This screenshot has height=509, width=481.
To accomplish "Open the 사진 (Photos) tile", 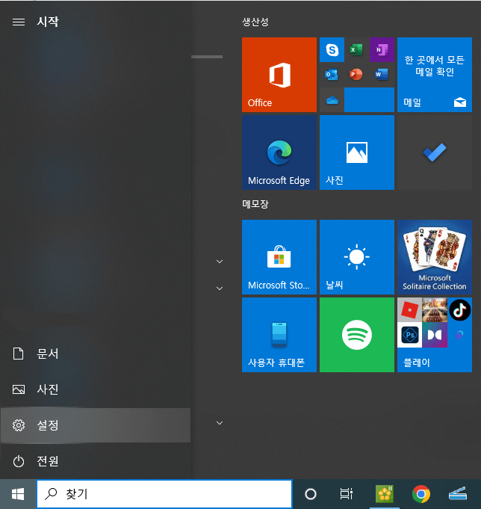I will click(357, 152).
